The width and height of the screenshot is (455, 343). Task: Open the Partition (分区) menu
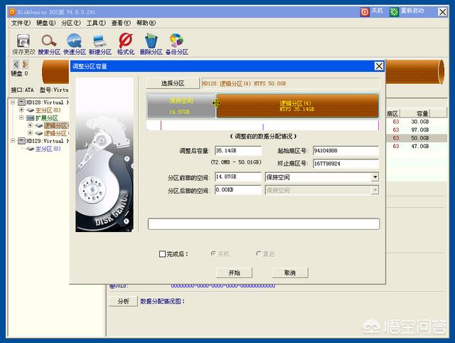pyautogui.click(x=71, y=23)
